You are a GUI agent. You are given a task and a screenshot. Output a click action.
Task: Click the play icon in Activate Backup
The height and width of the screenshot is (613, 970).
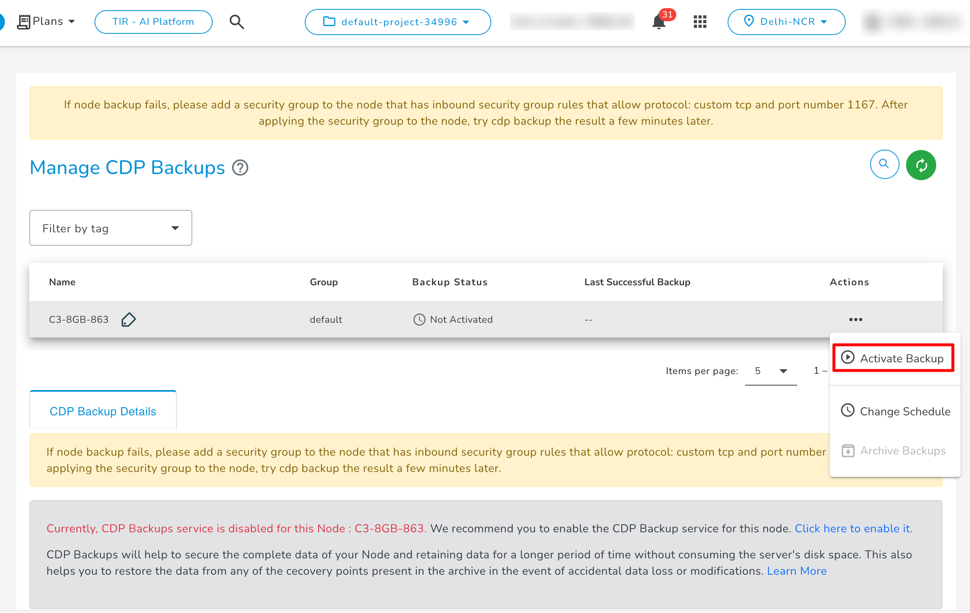click(848, 357)
